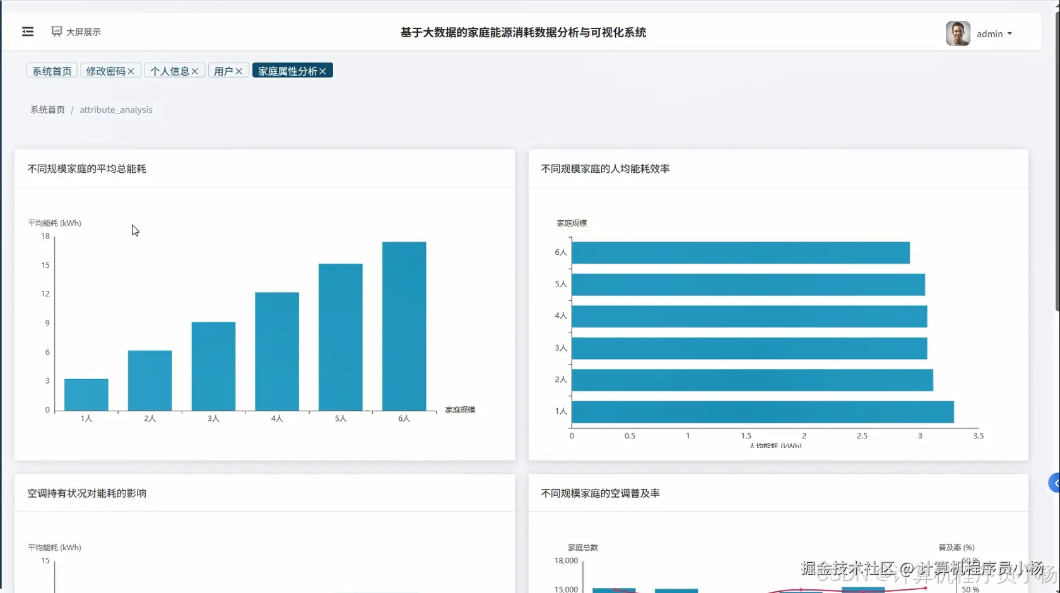
Task: Close the 家庭属性分析 tab
Action: 322,71
